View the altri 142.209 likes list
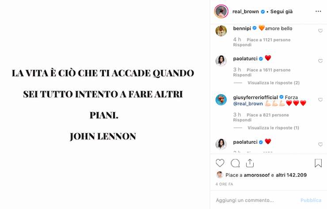This screenshot has width=327, height=209. [x=291, y=175]
